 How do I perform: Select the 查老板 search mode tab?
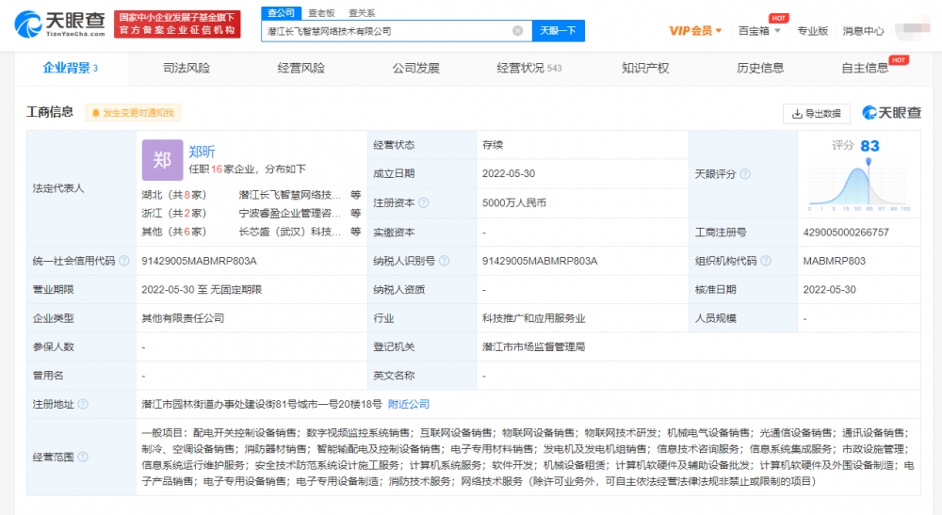(x=321, y=12)
